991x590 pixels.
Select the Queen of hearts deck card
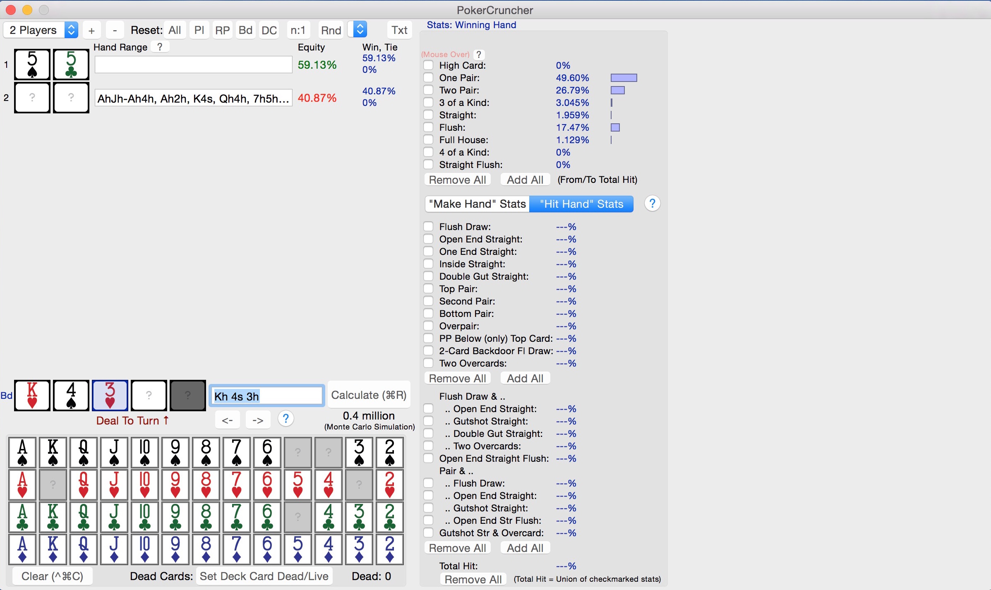[x=84, y=484]
